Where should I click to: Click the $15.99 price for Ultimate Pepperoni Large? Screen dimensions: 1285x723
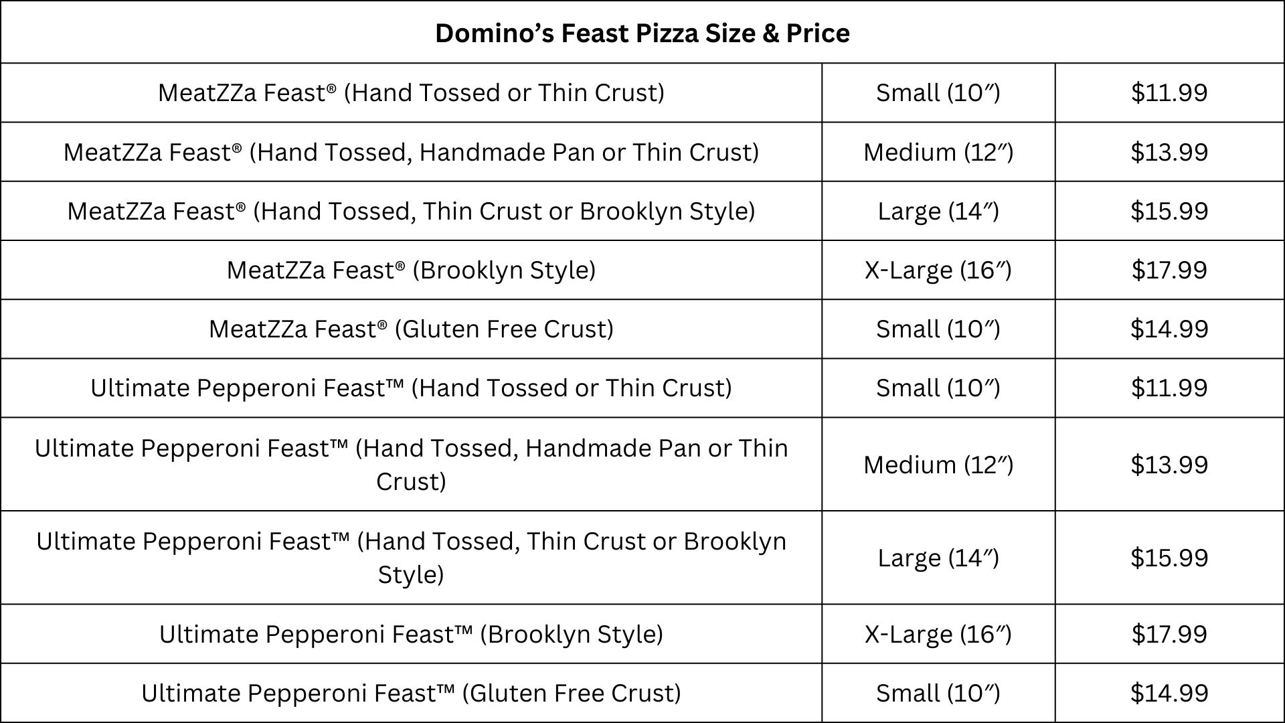click(x=1169, y=558)
